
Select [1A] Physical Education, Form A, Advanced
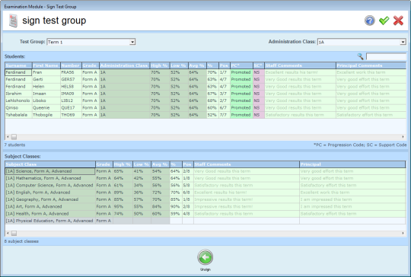(205, 221)
